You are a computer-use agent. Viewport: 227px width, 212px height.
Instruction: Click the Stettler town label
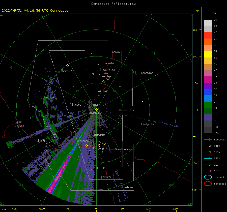point(147,73)
